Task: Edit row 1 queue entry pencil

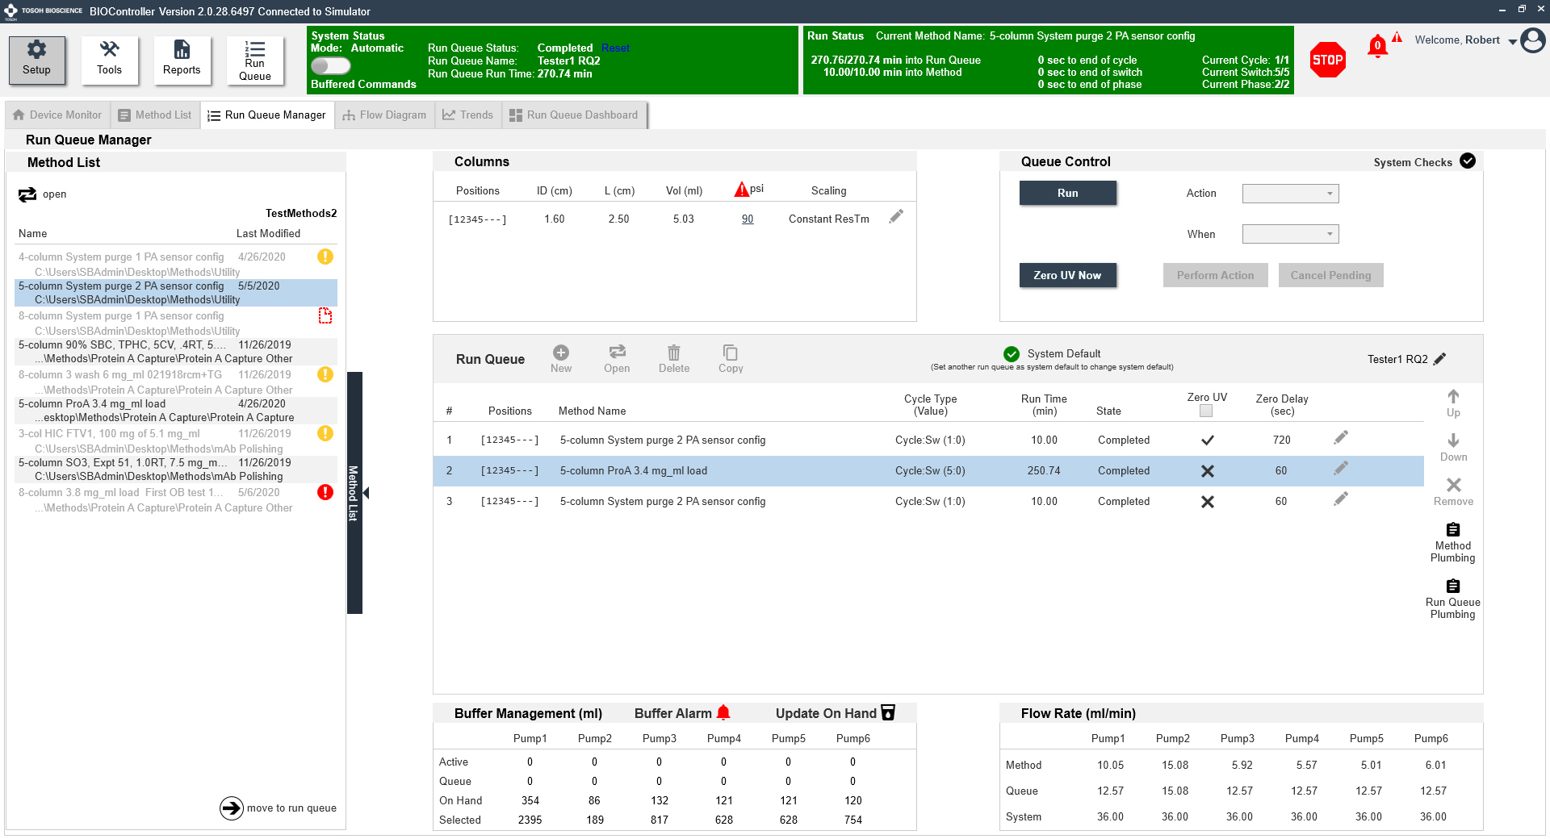Action: click(x=1341, y=438)
